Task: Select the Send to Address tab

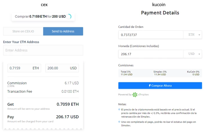Action: point(63,31)
